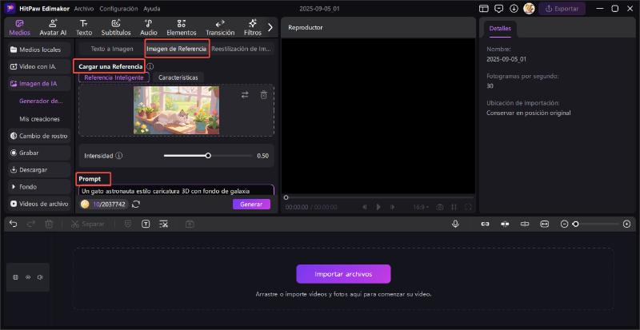Switch to the Texto a Imagen tab
Screen dimensions: 640x330
111,49
